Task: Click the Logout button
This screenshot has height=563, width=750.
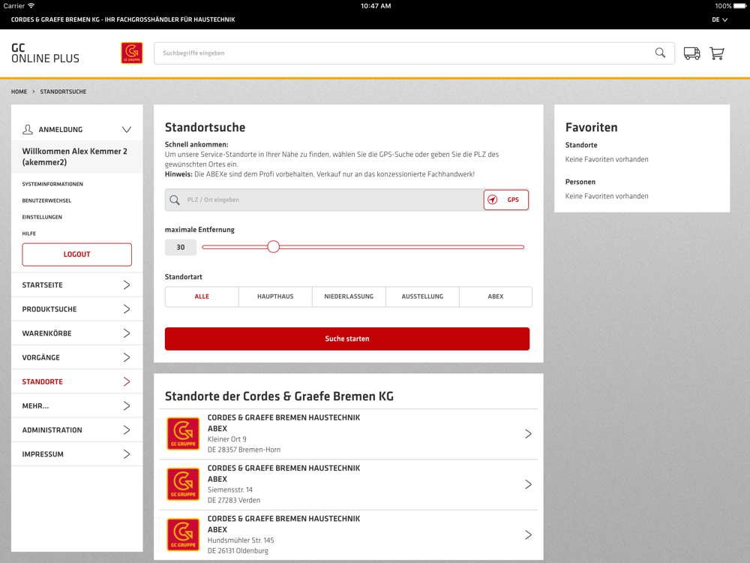Action: pyautogui.click(x=77, y=254)
